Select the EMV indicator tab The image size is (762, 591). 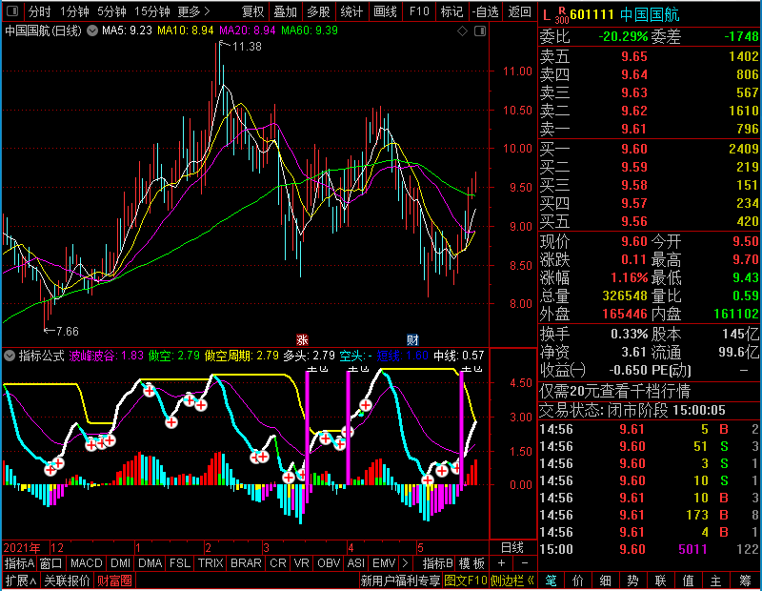[x=384, y=563]
